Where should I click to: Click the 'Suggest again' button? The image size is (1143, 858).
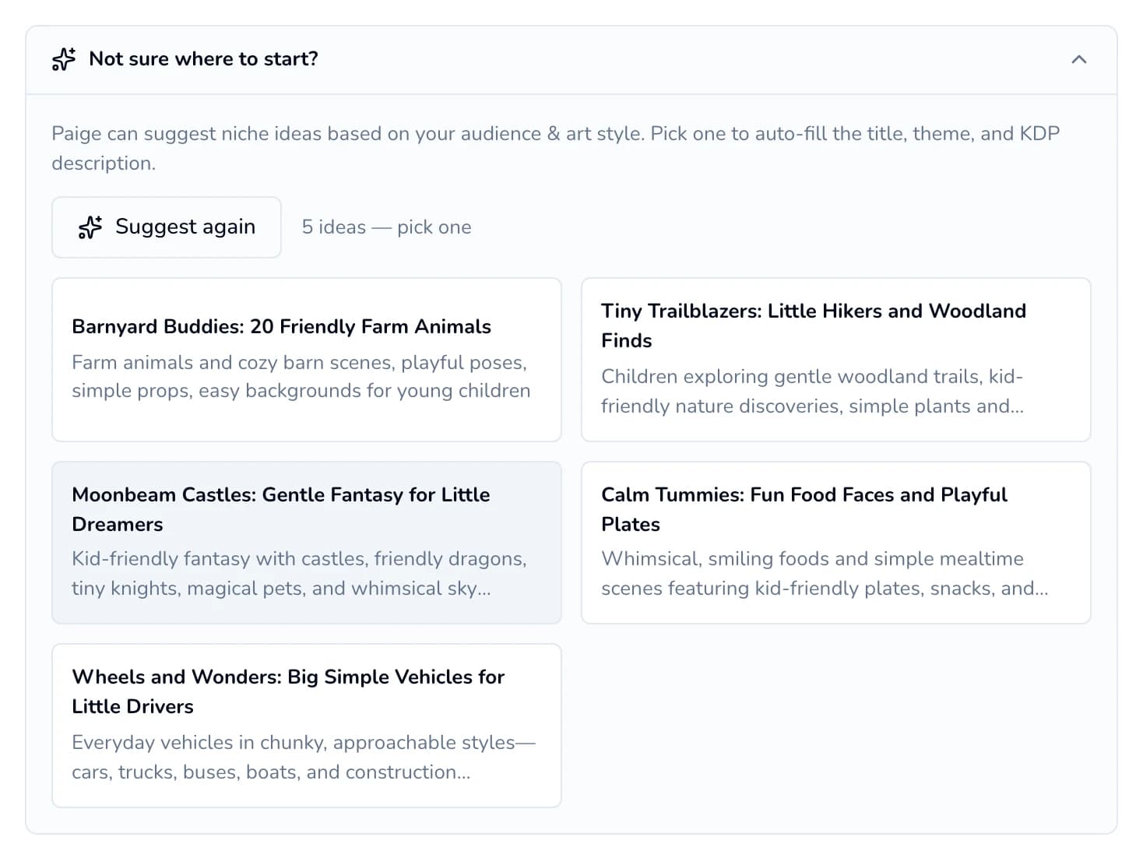click(x=167, y=227)
